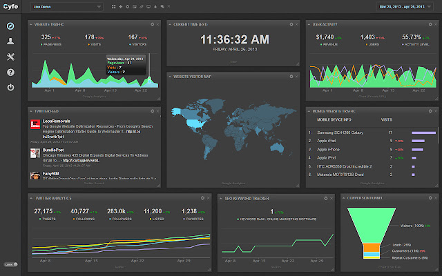442x276 pixels.
Task: Open the dashboards compass icon in sidebar
Action: tap(10, 26)
